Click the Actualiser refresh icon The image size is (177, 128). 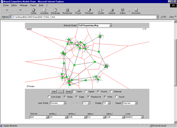pyautogui.click(x=44, y=10)
